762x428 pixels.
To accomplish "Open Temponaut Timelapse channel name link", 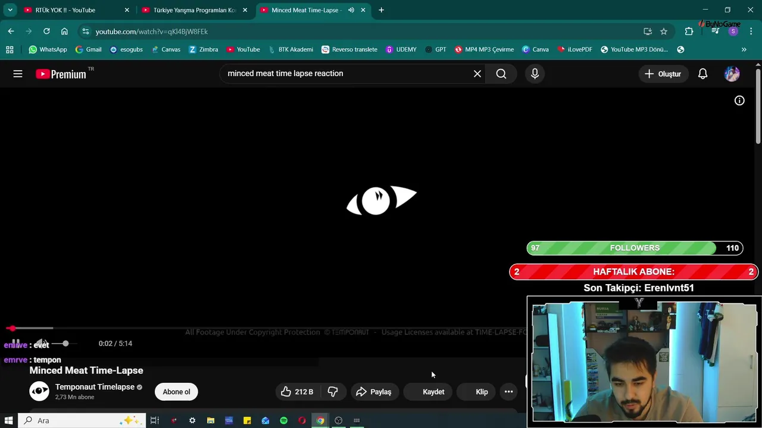I will [x=95, y=387].
